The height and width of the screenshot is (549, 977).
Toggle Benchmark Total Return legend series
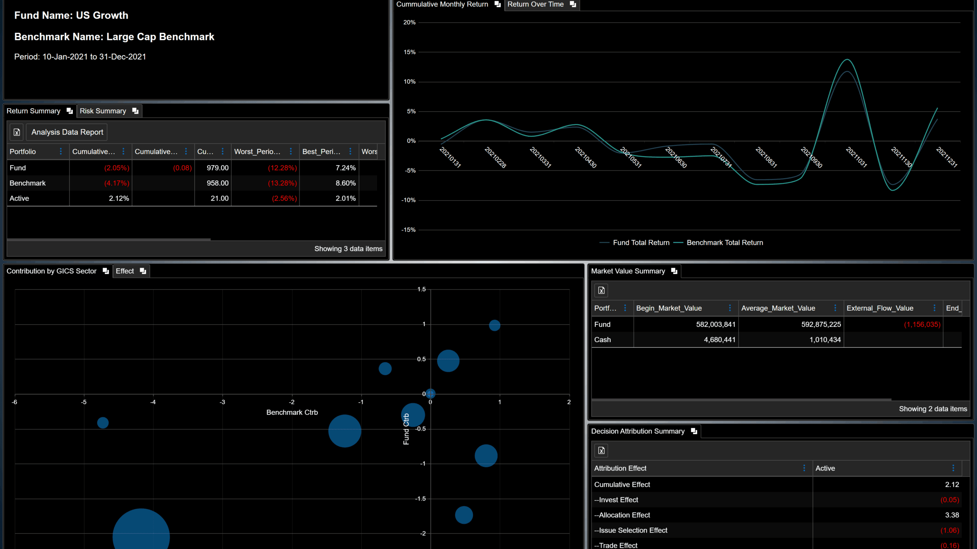[718, 243]
